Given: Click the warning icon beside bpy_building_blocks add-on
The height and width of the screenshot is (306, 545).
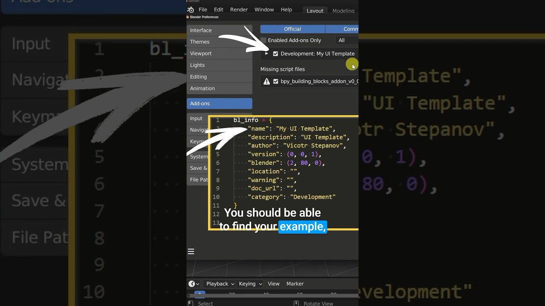Looking at the screenshot, I should click(x=267, y=81).
